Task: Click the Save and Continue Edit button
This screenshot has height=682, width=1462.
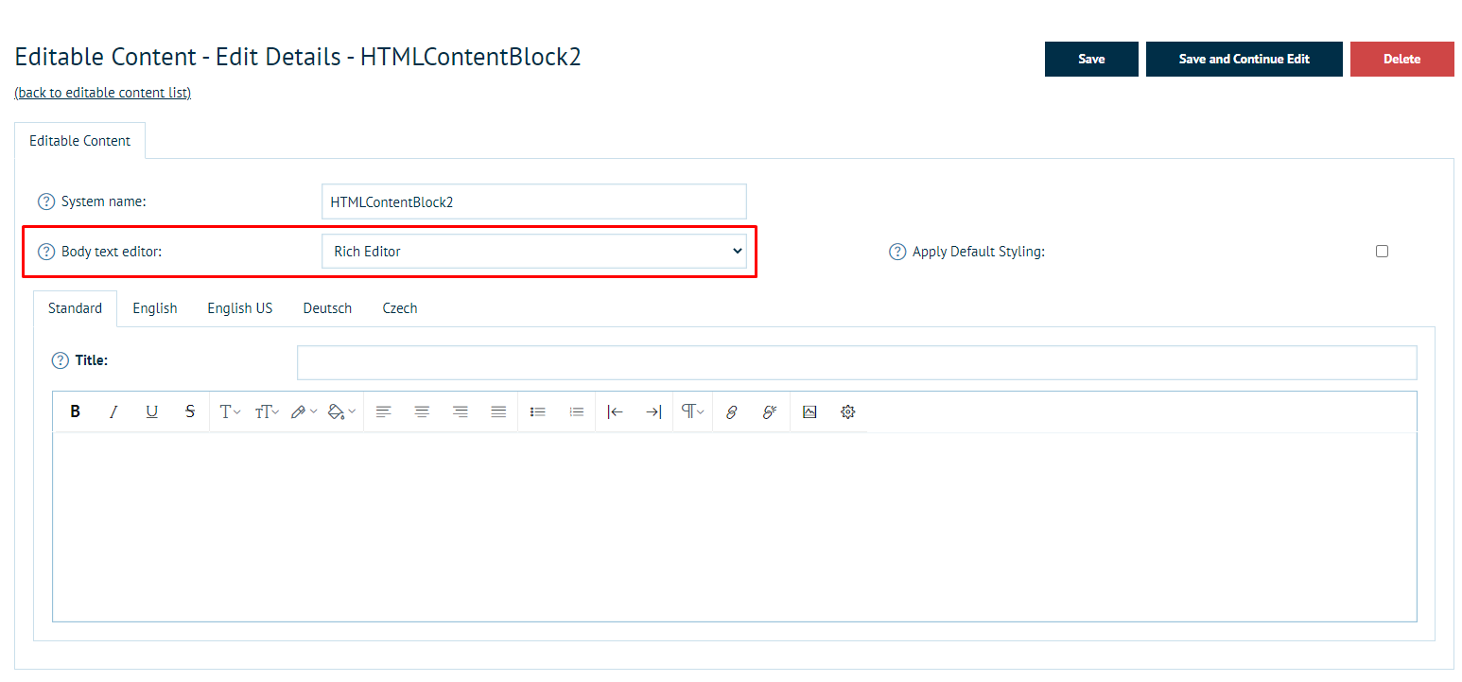Action: 1244,59
